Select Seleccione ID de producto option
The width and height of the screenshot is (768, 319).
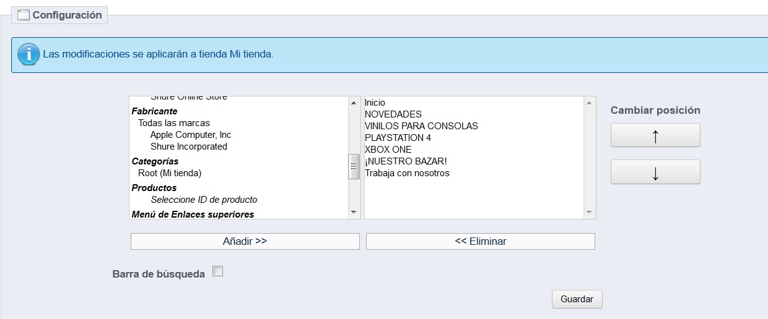pos(204,200)
